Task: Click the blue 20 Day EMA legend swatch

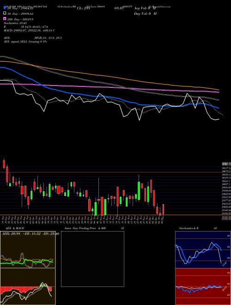Action: (5, 8)
